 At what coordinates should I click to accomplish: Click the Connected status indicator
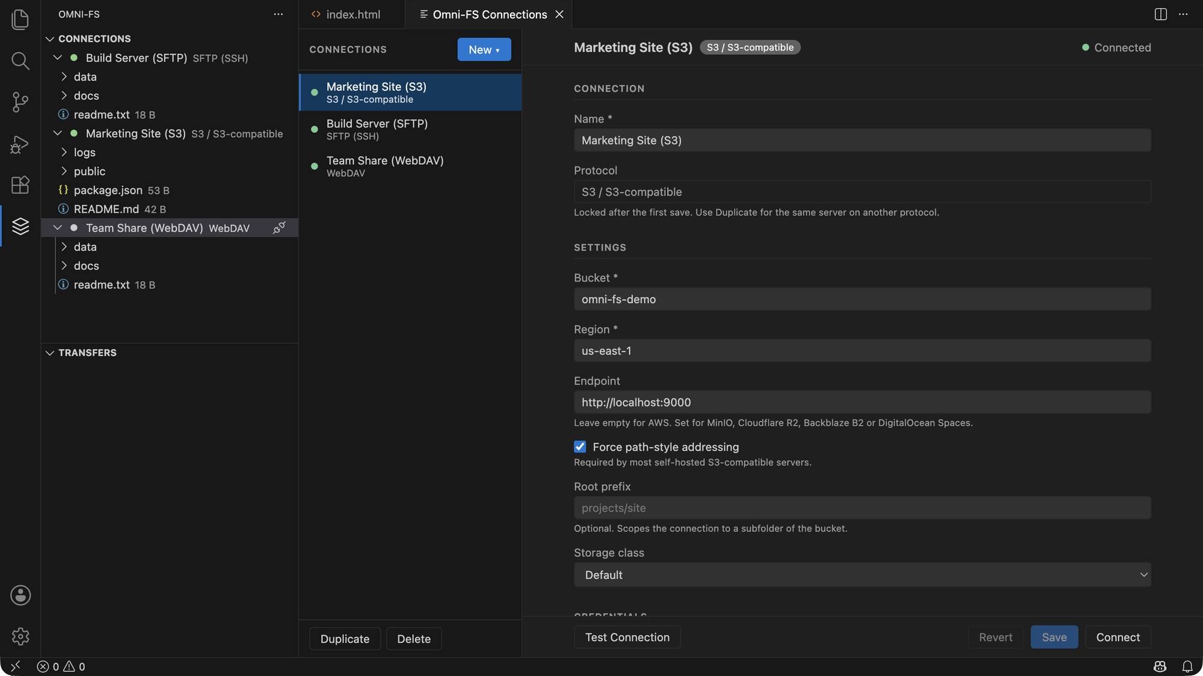click(1116, 48)
